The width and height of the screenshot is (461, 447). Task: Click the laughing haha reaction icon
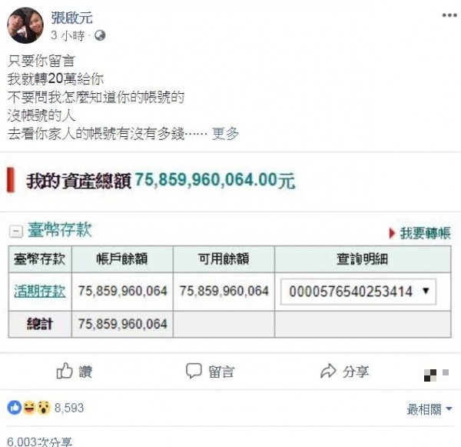click(29, 408)
